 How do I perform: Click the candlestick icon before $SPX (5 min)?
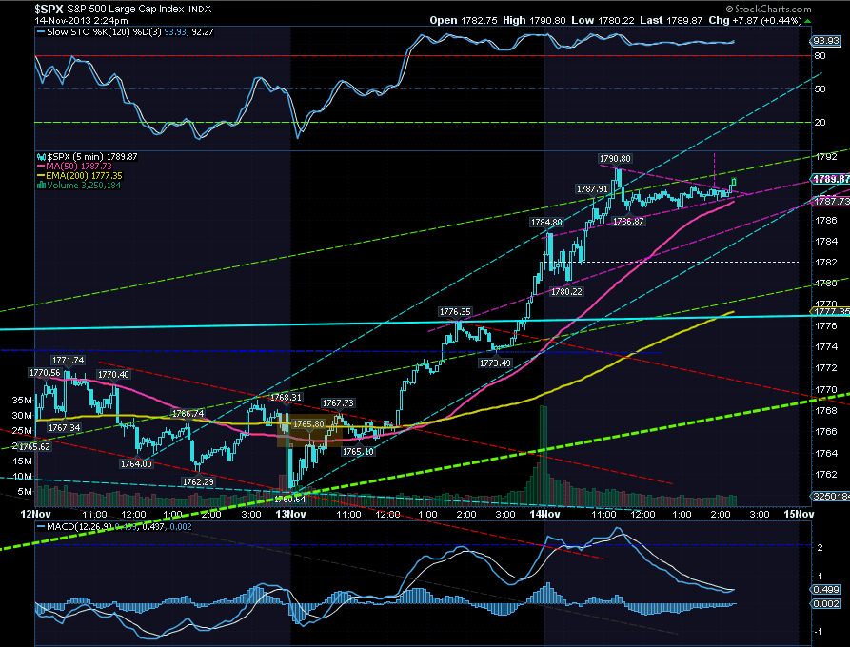[41, 157]
